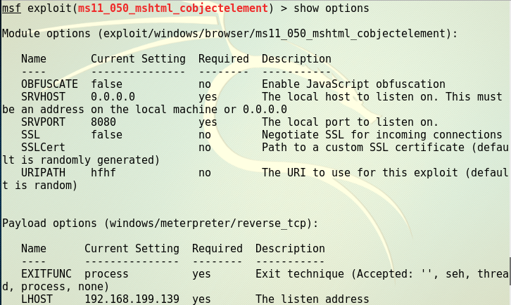Click the LHOST option name

[37, 299]
